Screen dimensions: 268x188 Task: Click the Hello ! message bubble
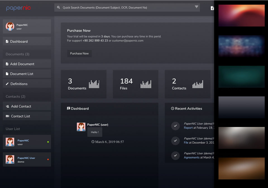click(x=95, y=132)
